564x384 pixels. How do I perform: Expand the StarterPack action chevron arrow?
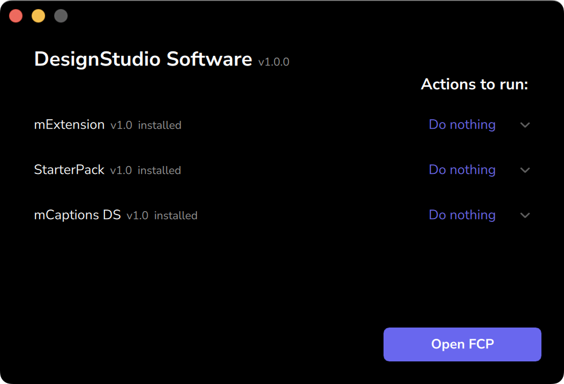[x=525, y=170]
